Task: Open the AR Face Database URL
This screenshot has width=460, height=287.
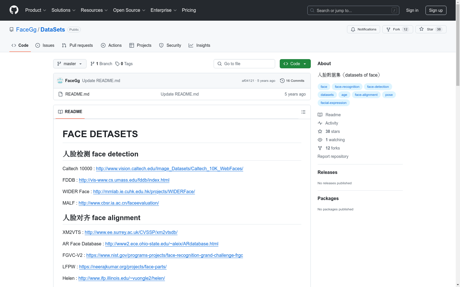Action: pos(162,244)
